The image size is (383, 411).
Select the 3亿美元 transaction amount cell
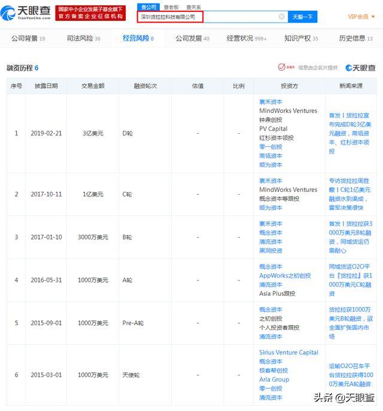tap(93, 133)
